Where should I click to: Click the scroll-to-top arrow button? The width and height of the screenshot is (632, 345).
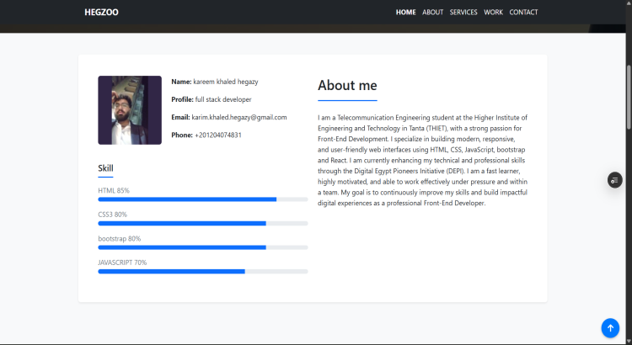pos(610,328)
